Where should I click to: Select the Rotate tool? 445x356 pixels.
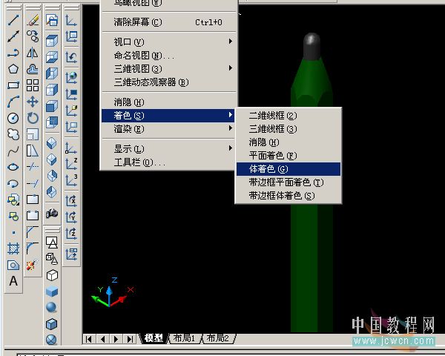(x=33, y=118)
